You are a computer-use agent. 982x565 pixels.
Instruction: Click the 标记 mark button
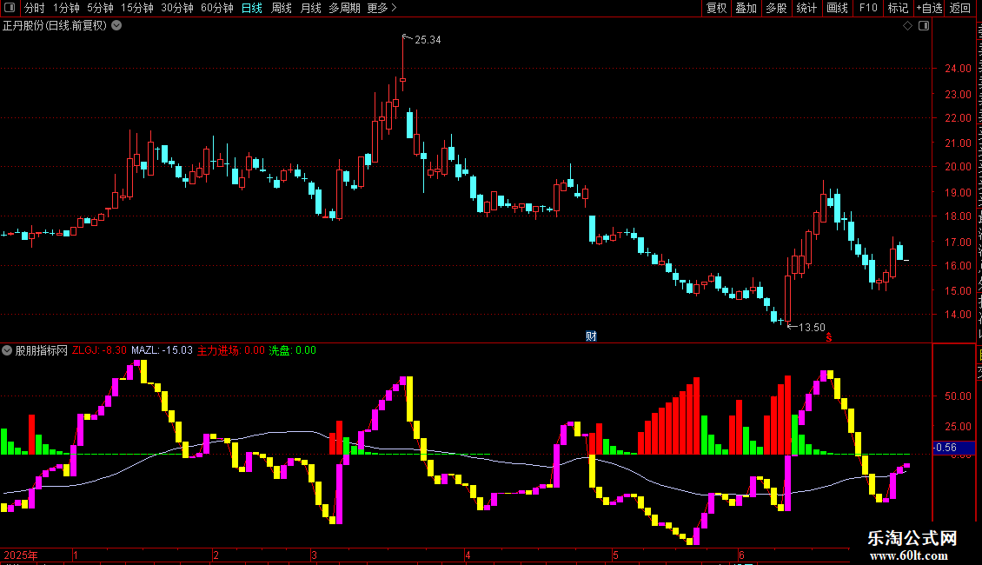click(898, 8)
